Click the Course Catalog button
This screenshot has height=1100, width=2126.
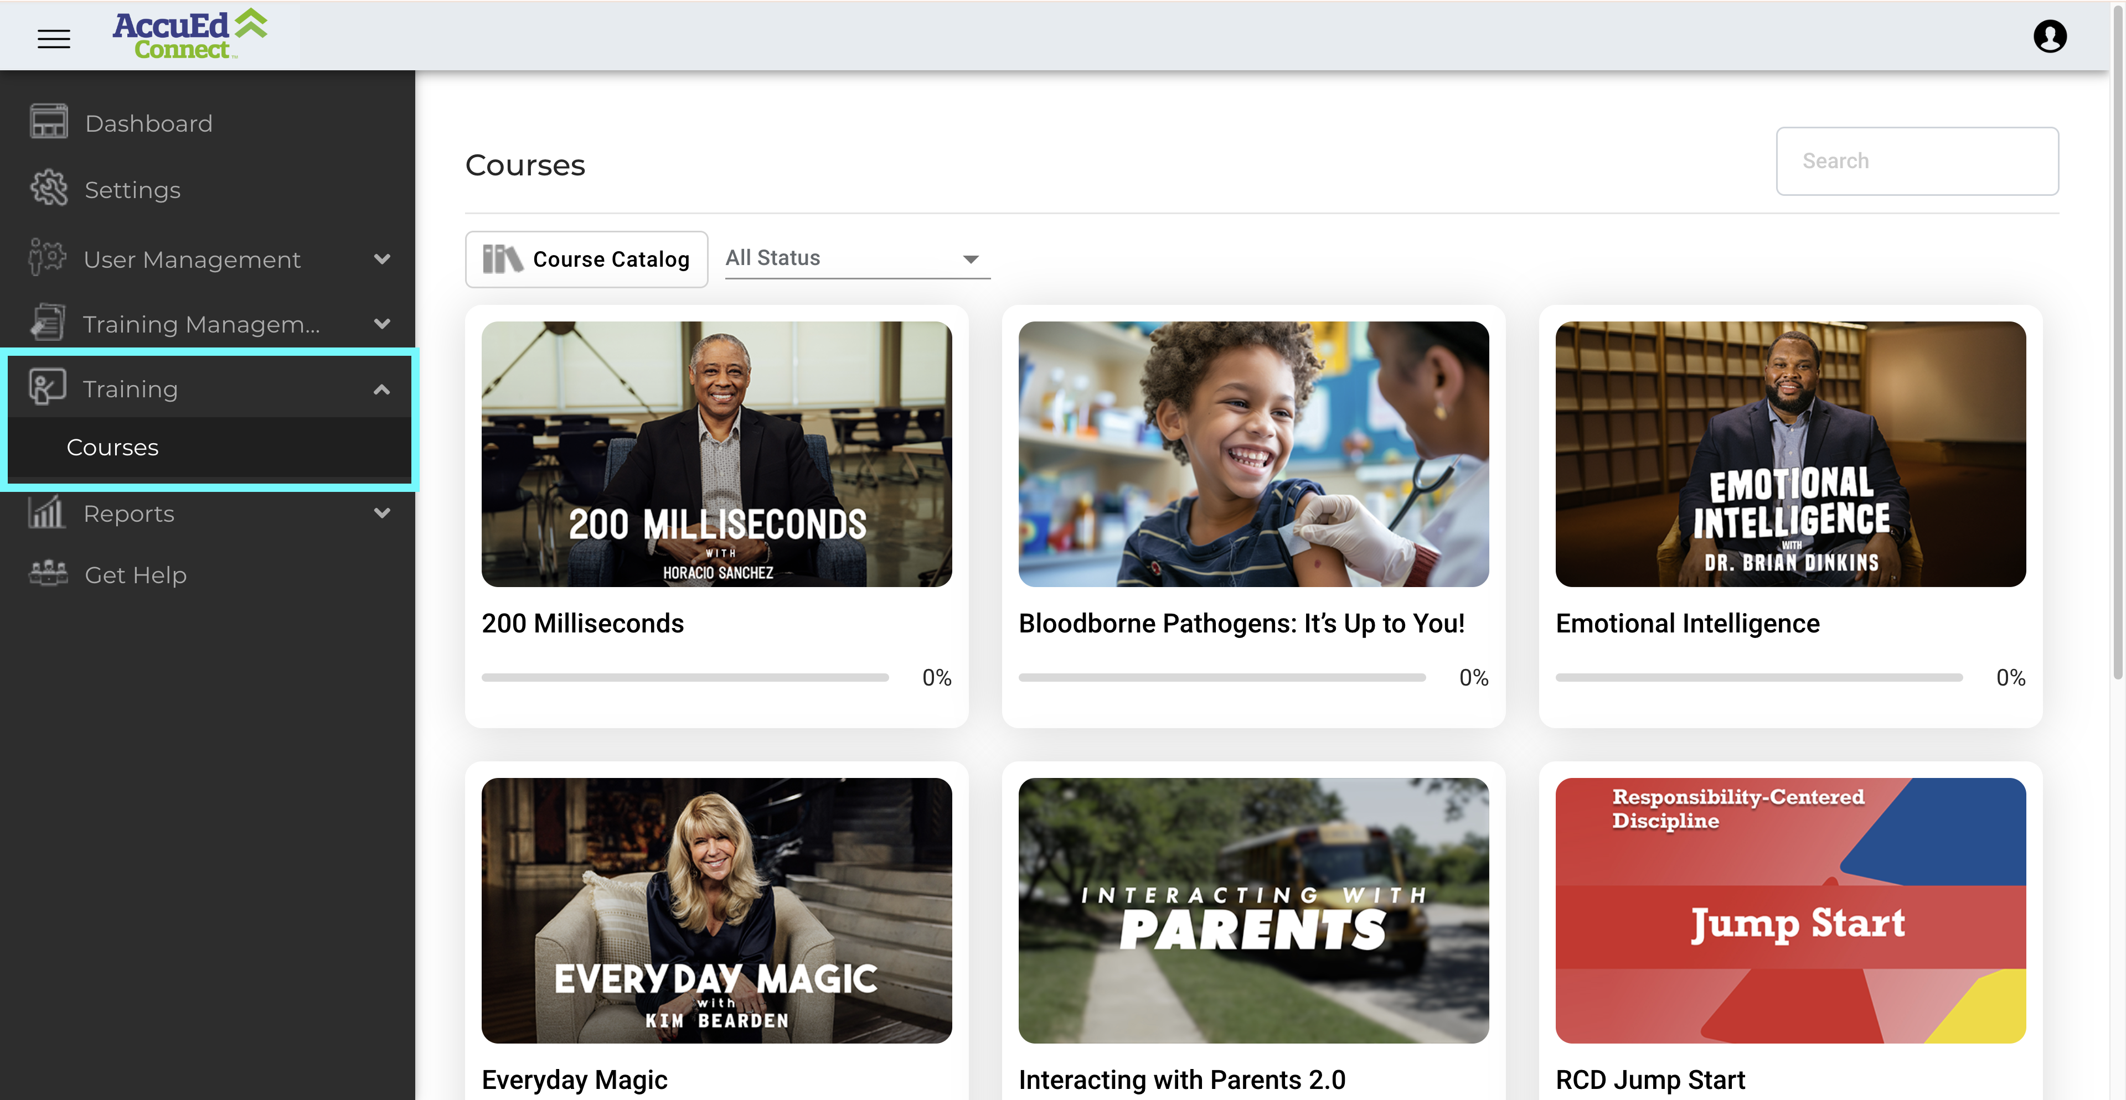coord(586,259)
